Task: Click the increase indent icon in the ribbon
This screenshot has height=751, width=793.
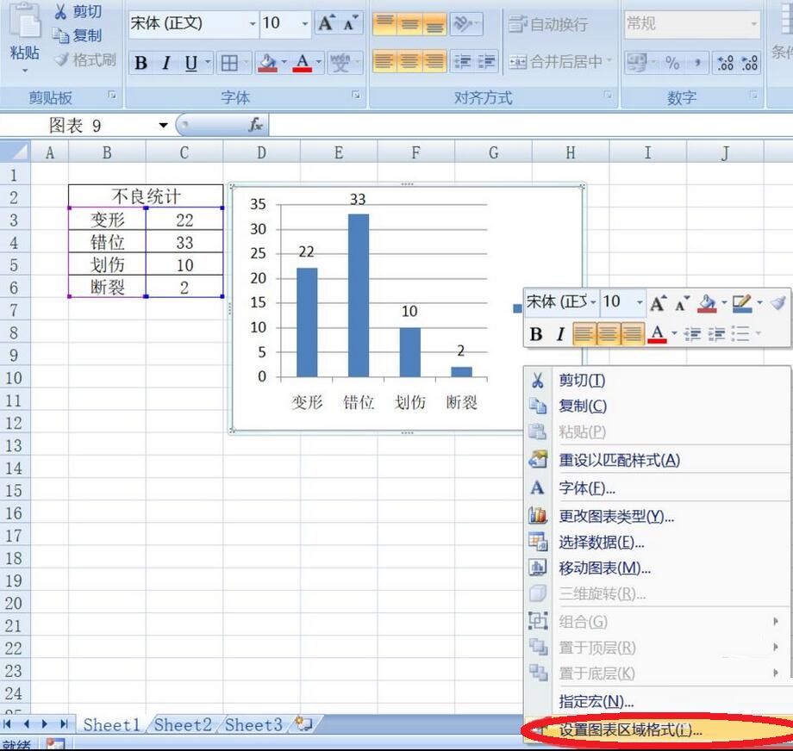Action: point(486,62)
